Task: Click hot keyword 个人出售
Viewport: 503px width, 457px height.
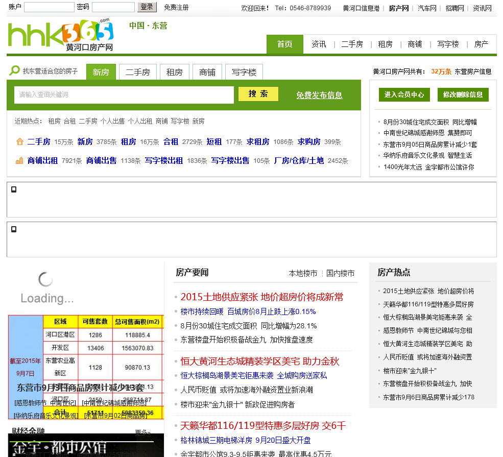Action: 112,121
